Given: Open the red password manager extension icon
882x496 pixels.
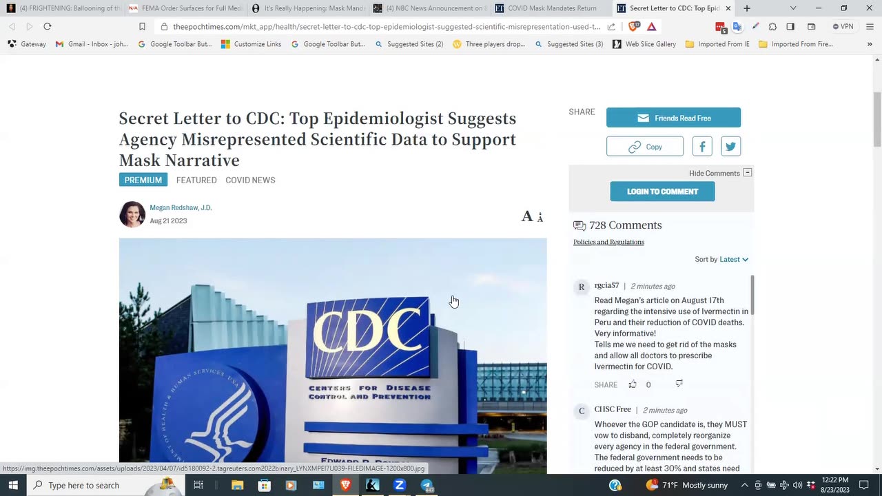Looking at the screenshot, I should point(721,27).
